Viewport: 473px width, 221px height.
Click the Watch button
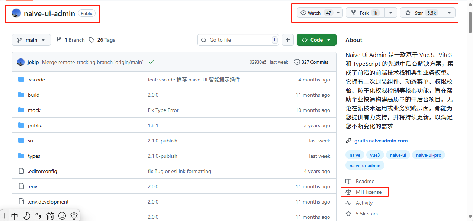coord(315,13)
